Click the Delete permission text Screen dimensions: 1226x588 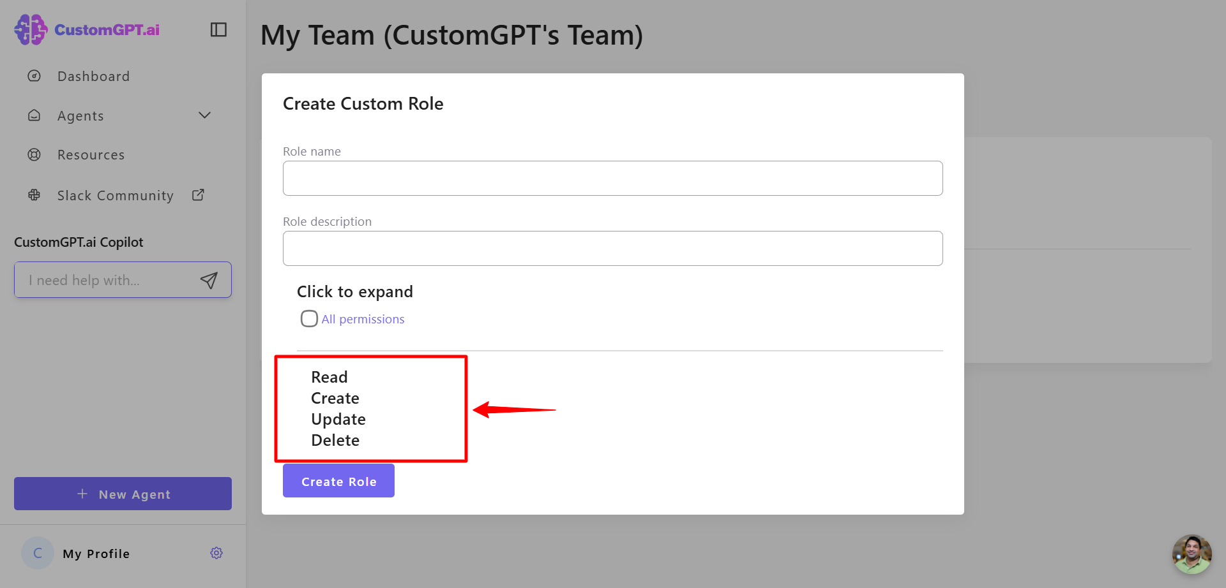pos(335,440)
